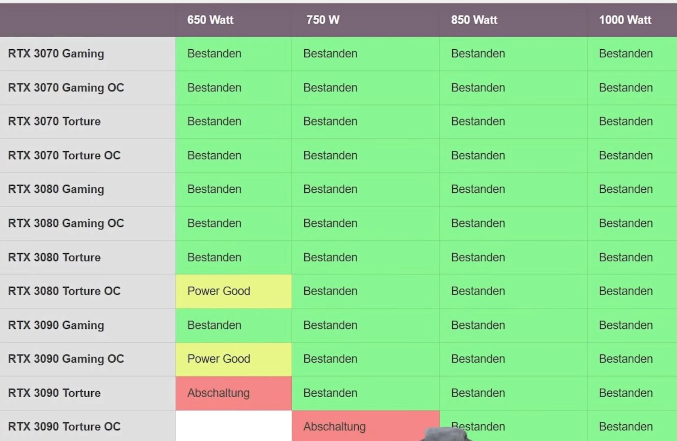Viewport: 677px width, 441px height.
Task: Click the empty white cell for RTX 3090 Torture OC
Action: pyautogui.click(x=233, y=426)
